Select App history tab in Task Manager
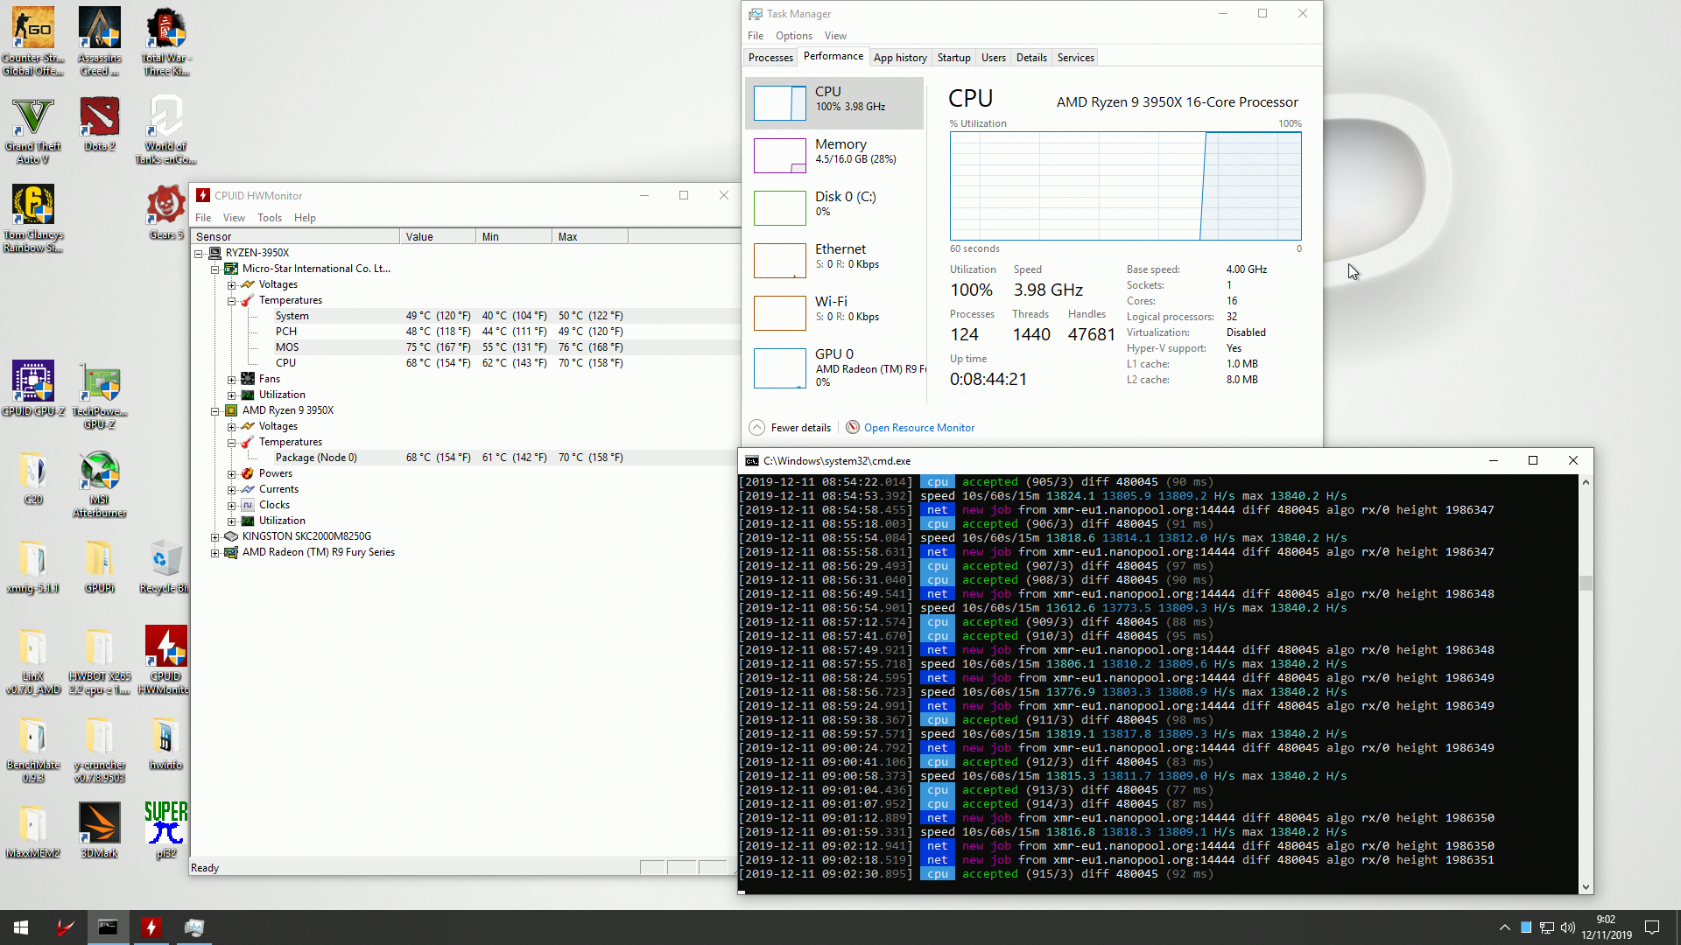 pyautogui.click(x=899, y=57)
